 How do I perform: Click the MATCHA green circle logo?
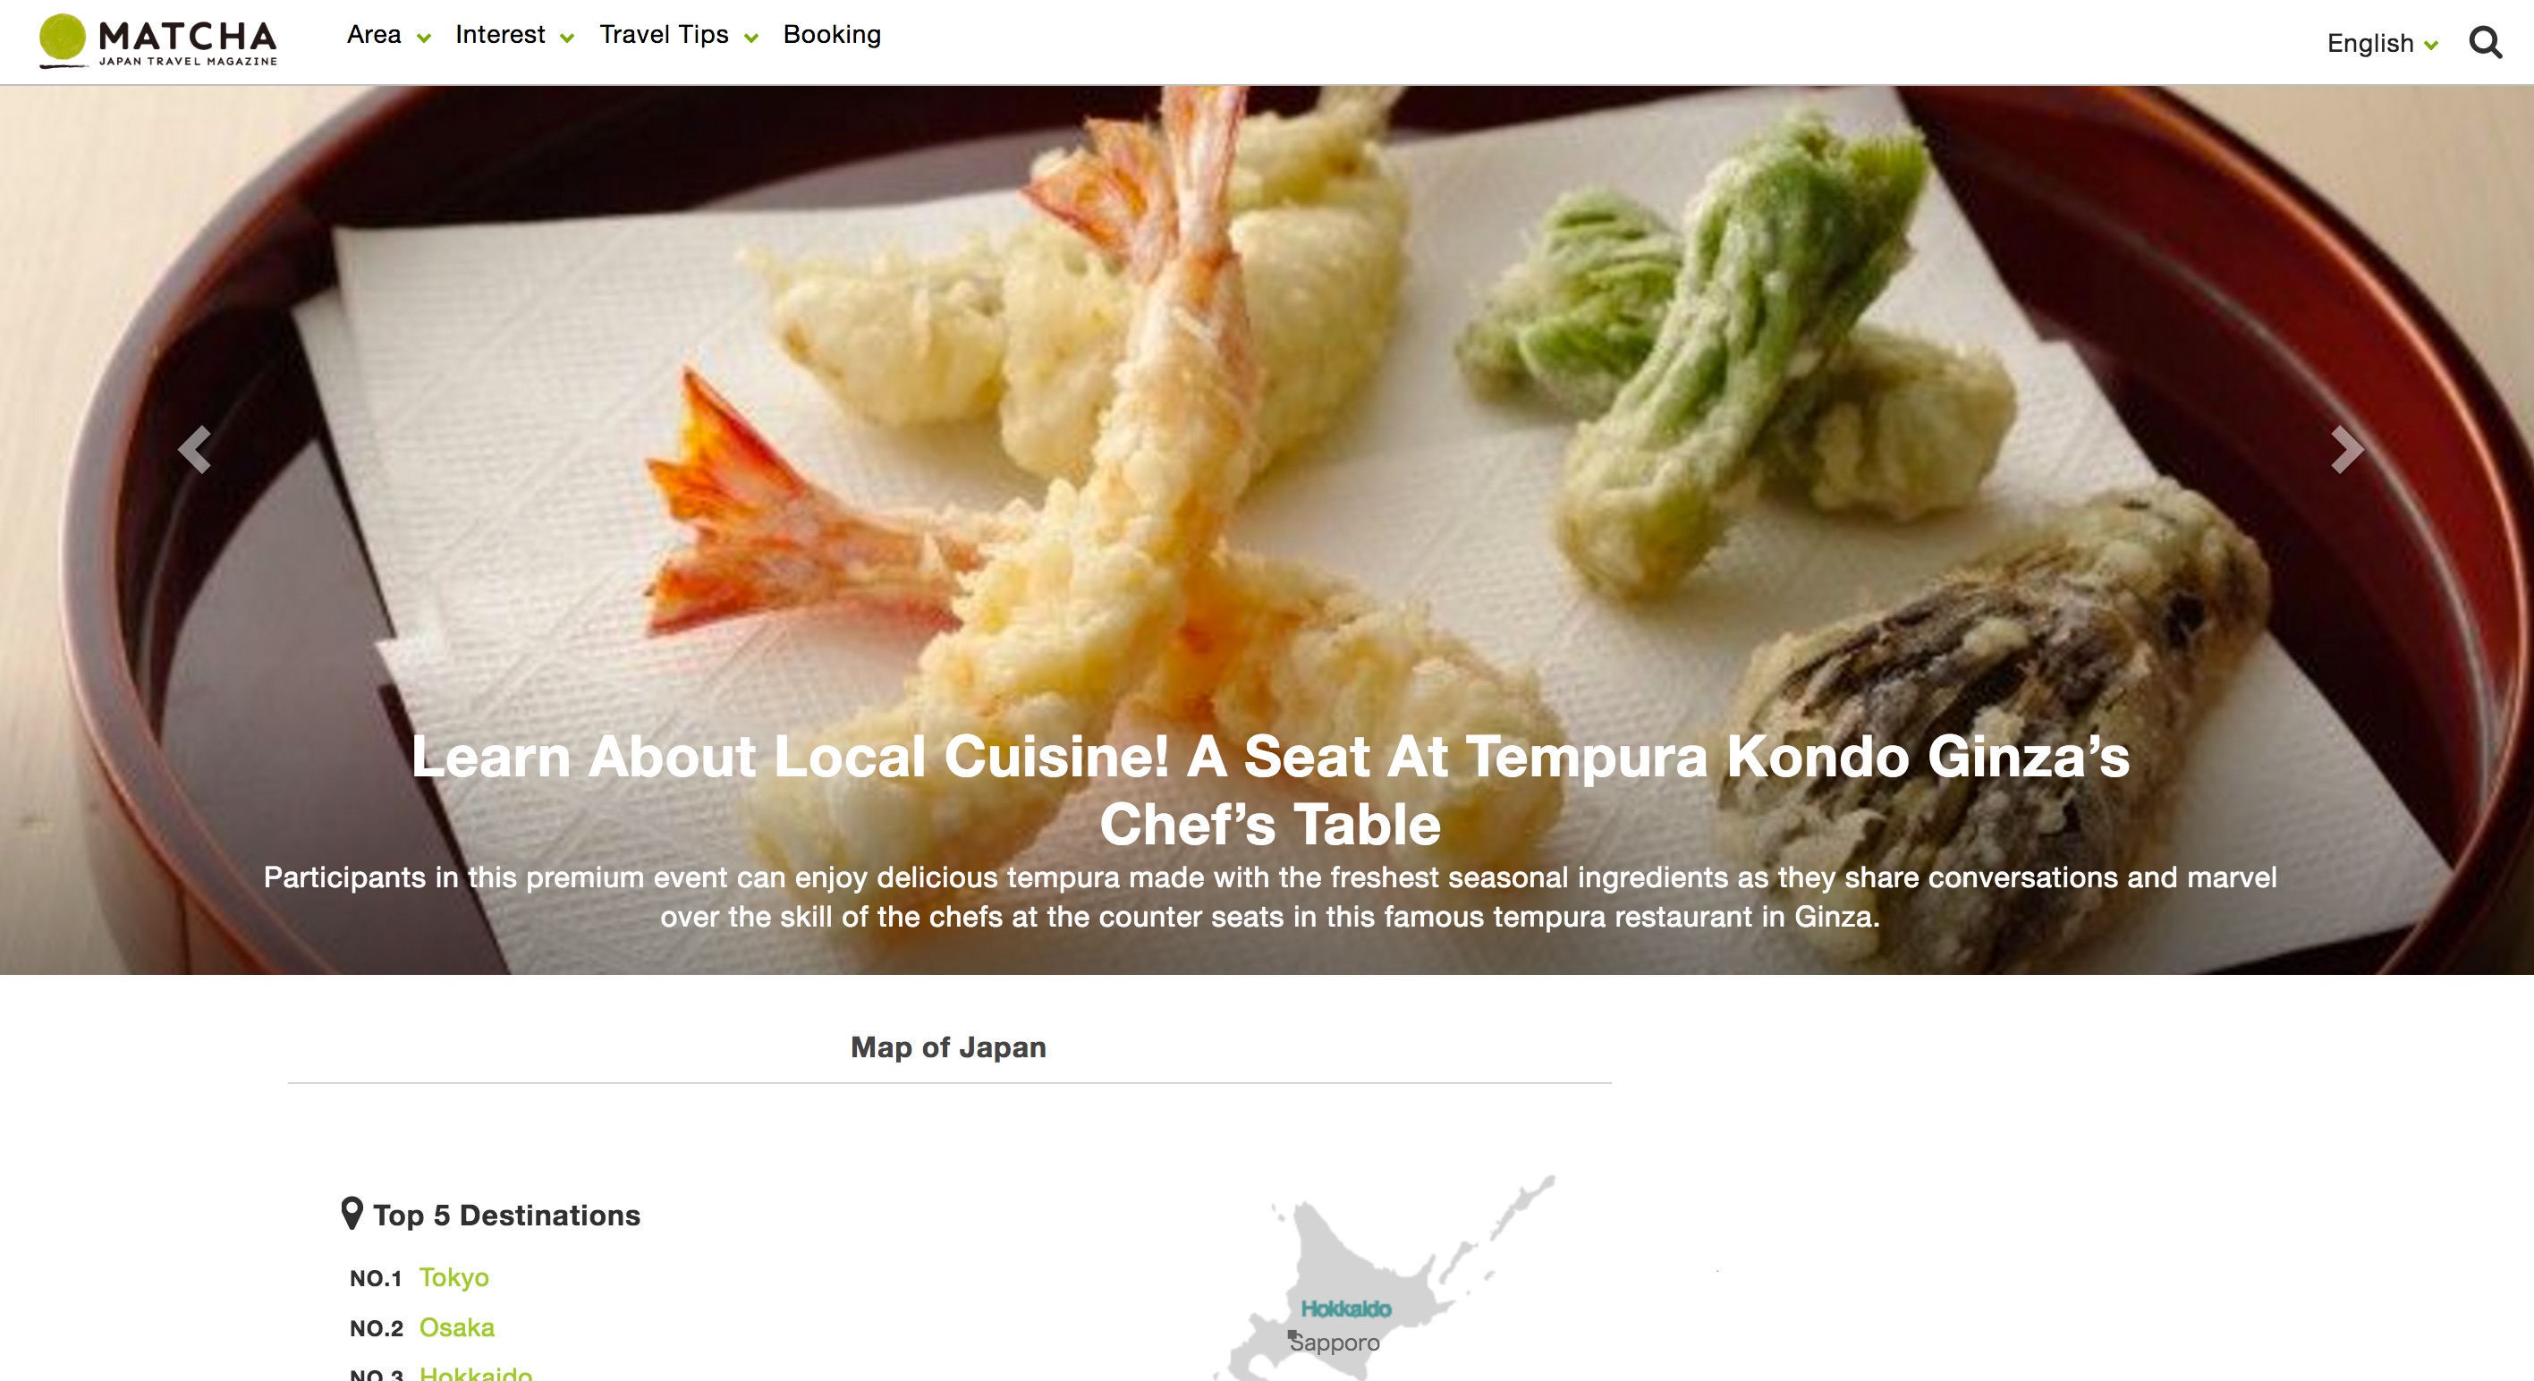pyautogui.click(x=63, y=39)
